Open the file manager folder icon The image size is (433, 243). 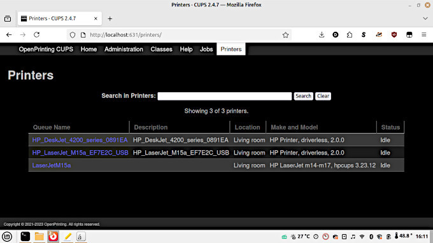coord(39,237)
